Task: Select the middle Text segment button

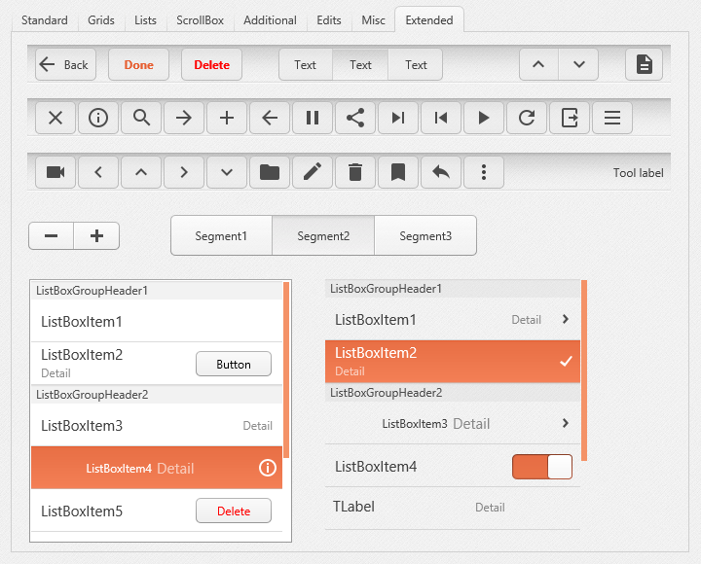Action: [361, 65]
